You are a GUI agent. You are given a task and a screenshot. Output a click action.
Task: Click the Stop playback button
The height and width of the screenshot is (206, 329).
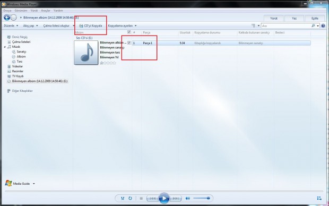click(141, 198)
